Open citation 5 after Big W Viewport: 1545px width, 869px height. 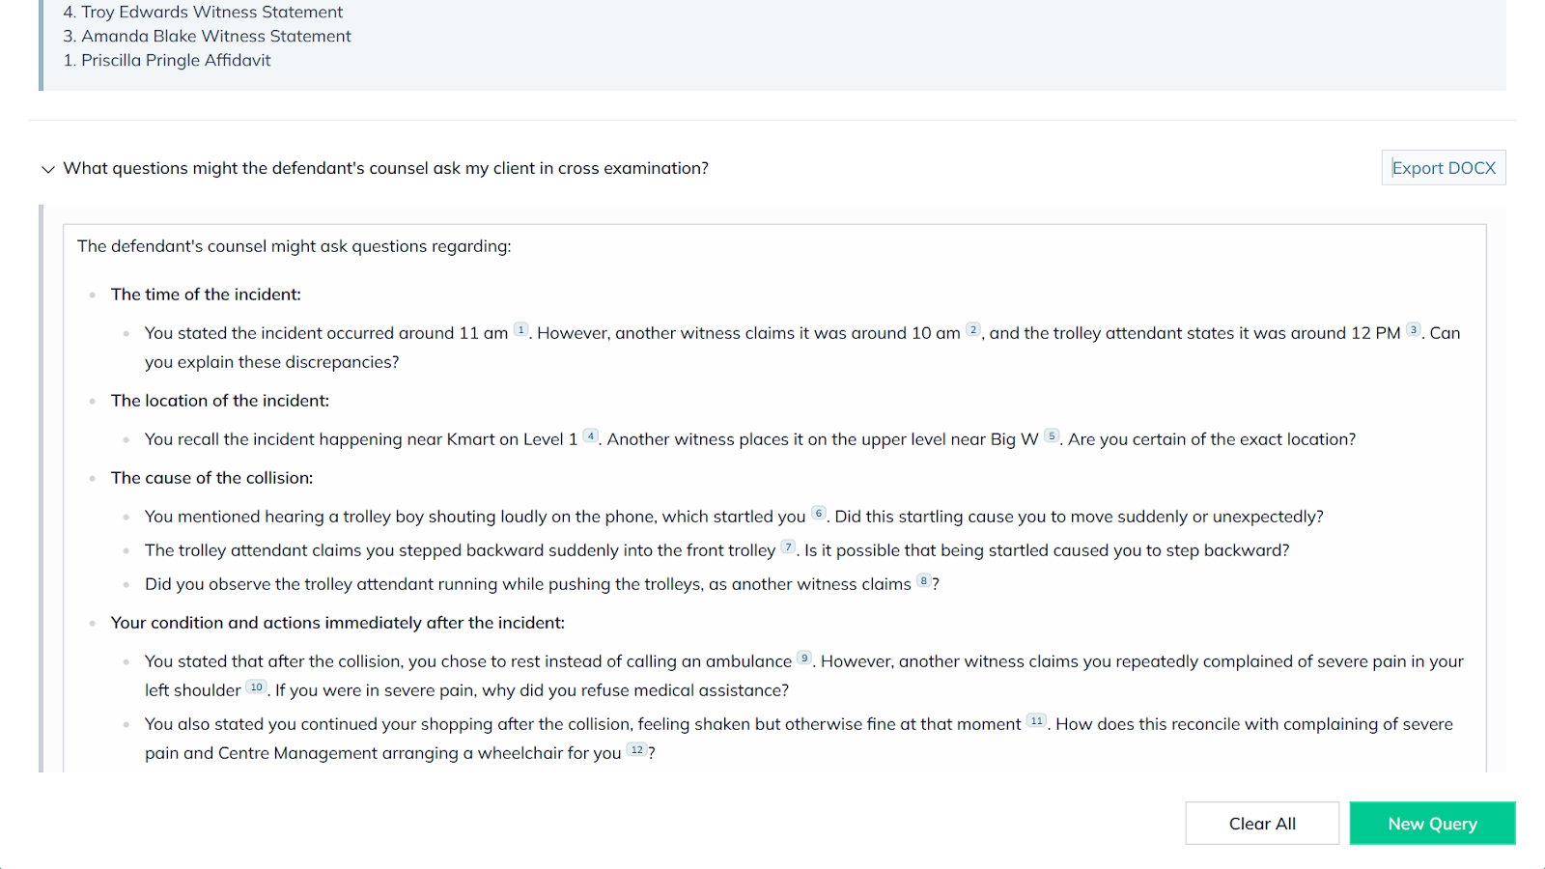point(1052,436)
